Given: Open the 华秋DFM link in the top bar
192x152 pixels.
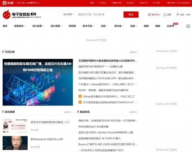Looking at the screenshot, I should 143,3.
